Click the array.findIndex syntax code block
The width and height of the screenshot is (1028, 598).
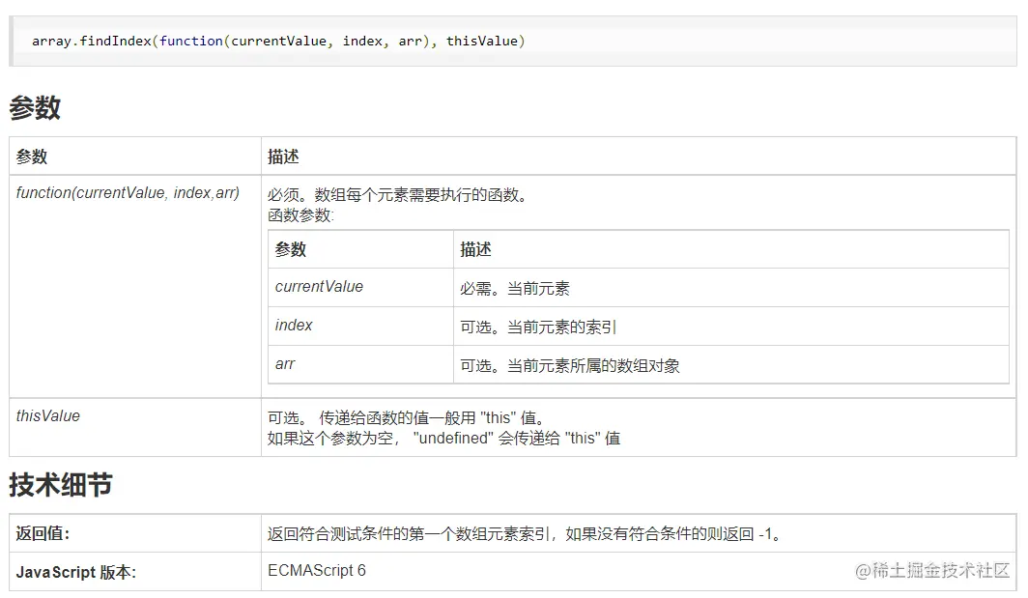point(278,42)
